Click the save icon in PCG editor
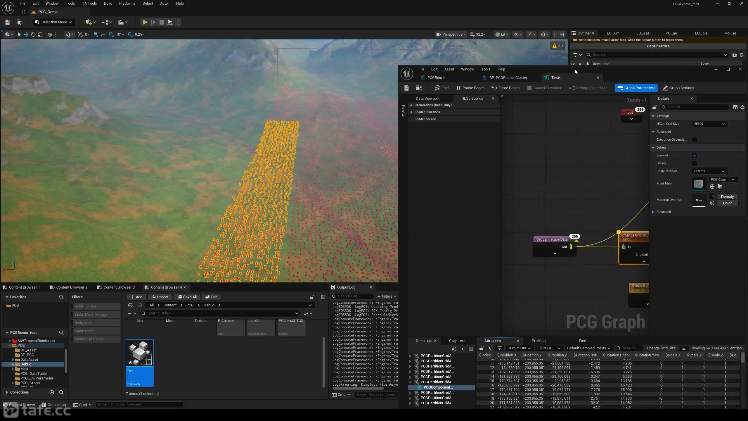 point(406,88)
